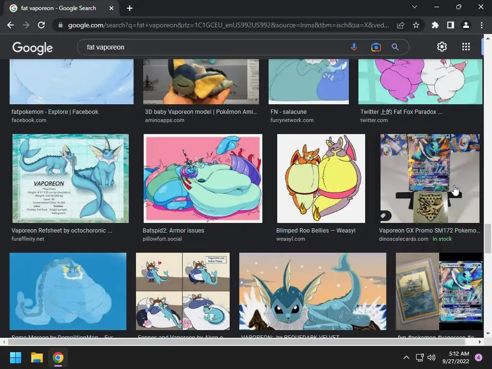
Task: Open File Explorer from taskbar
Action: point(37,357)
